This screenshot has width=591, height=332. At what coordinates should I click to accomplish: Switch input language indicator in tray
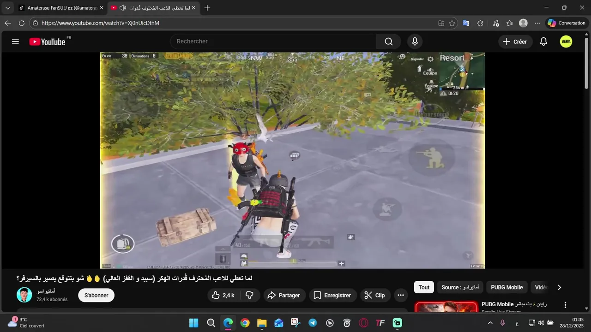point(517,323)
